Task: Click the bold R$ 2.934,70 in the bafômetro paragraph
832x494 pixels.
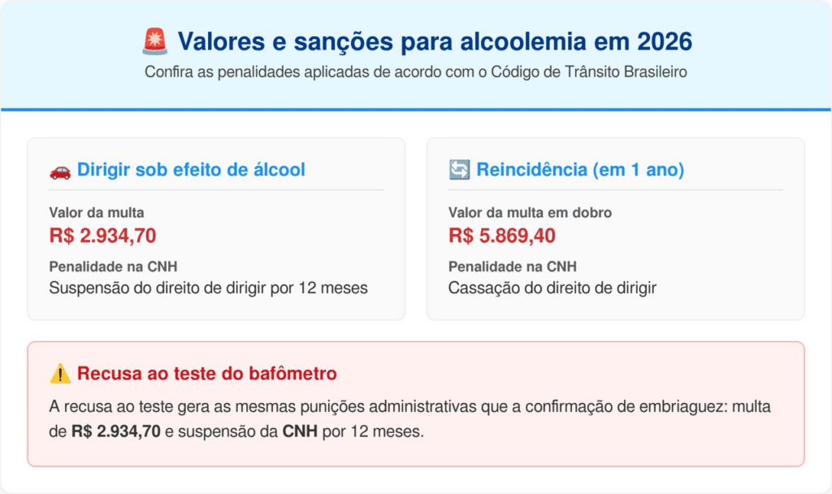Action: coord(116,431)
